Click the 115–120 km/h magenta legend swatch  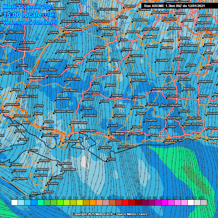(165, 202)
